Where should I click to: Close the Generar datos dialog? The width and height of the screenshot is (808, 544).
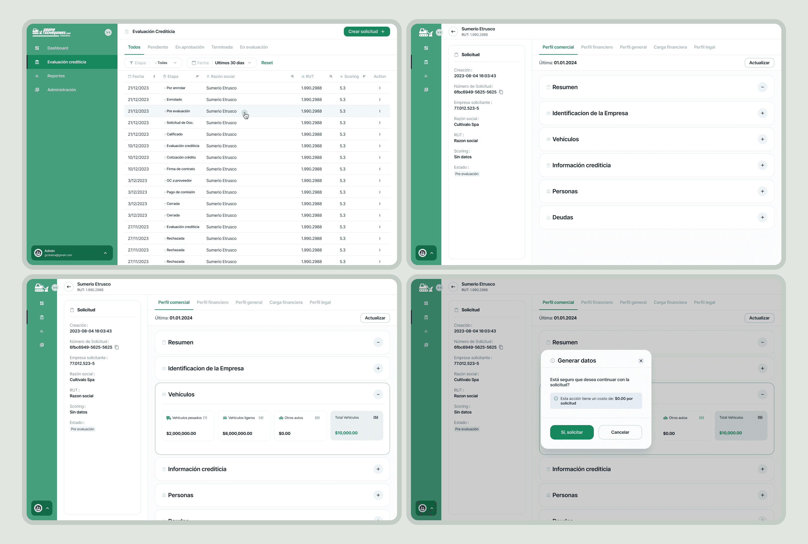[641, 361]
